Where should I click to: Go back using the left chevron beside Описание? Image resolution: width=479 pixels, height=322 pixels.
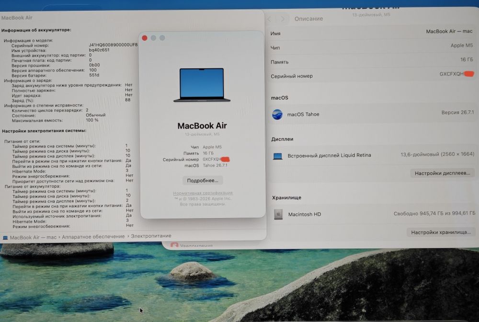click(269, 19)
